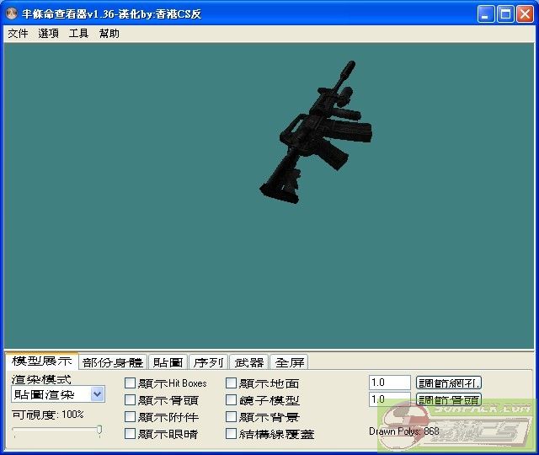
Task: Enable the 顯示Hit Boxes checkbox
Action: point(130,383)
